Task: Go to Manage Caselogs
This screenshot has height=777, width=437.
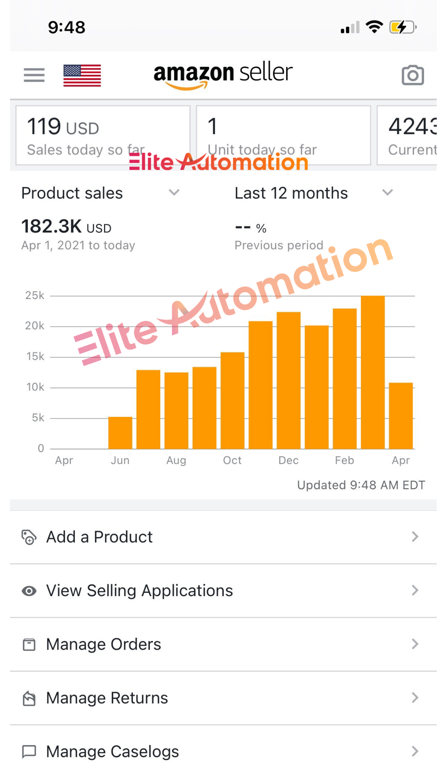Action: coord(112,752)
